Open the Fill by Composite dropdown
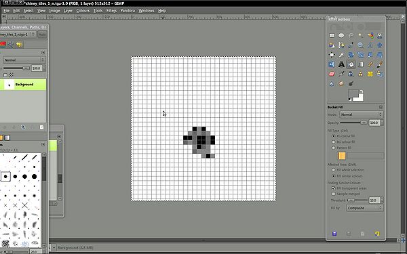Viewport: 407px width, 254px height. point(365,208)
